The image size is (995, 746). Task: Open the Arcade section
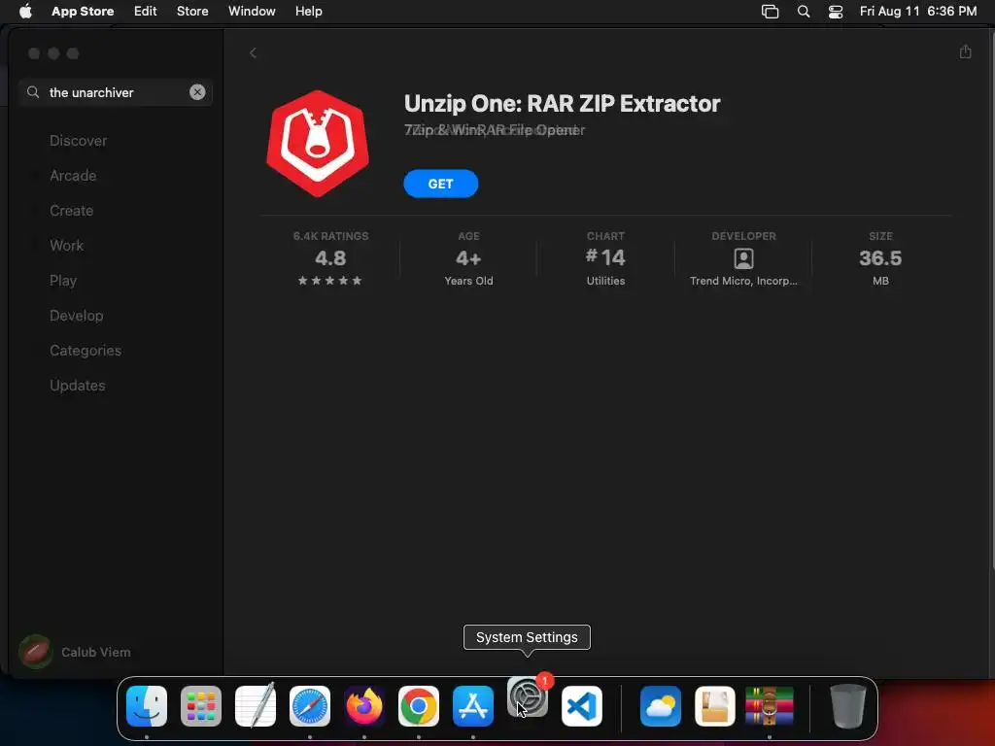click(x=73, y=176)
